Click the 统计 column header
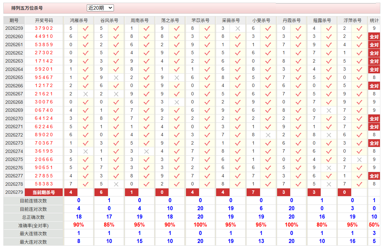 pos(374,20)
